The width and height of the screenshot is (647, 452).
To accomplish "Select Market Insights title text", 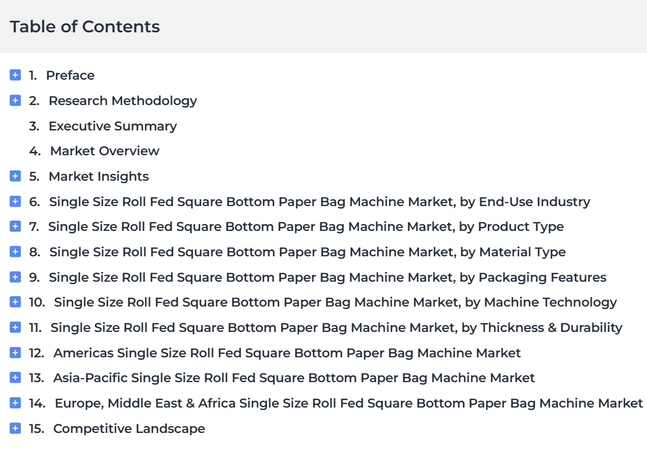I will point(99,176).
